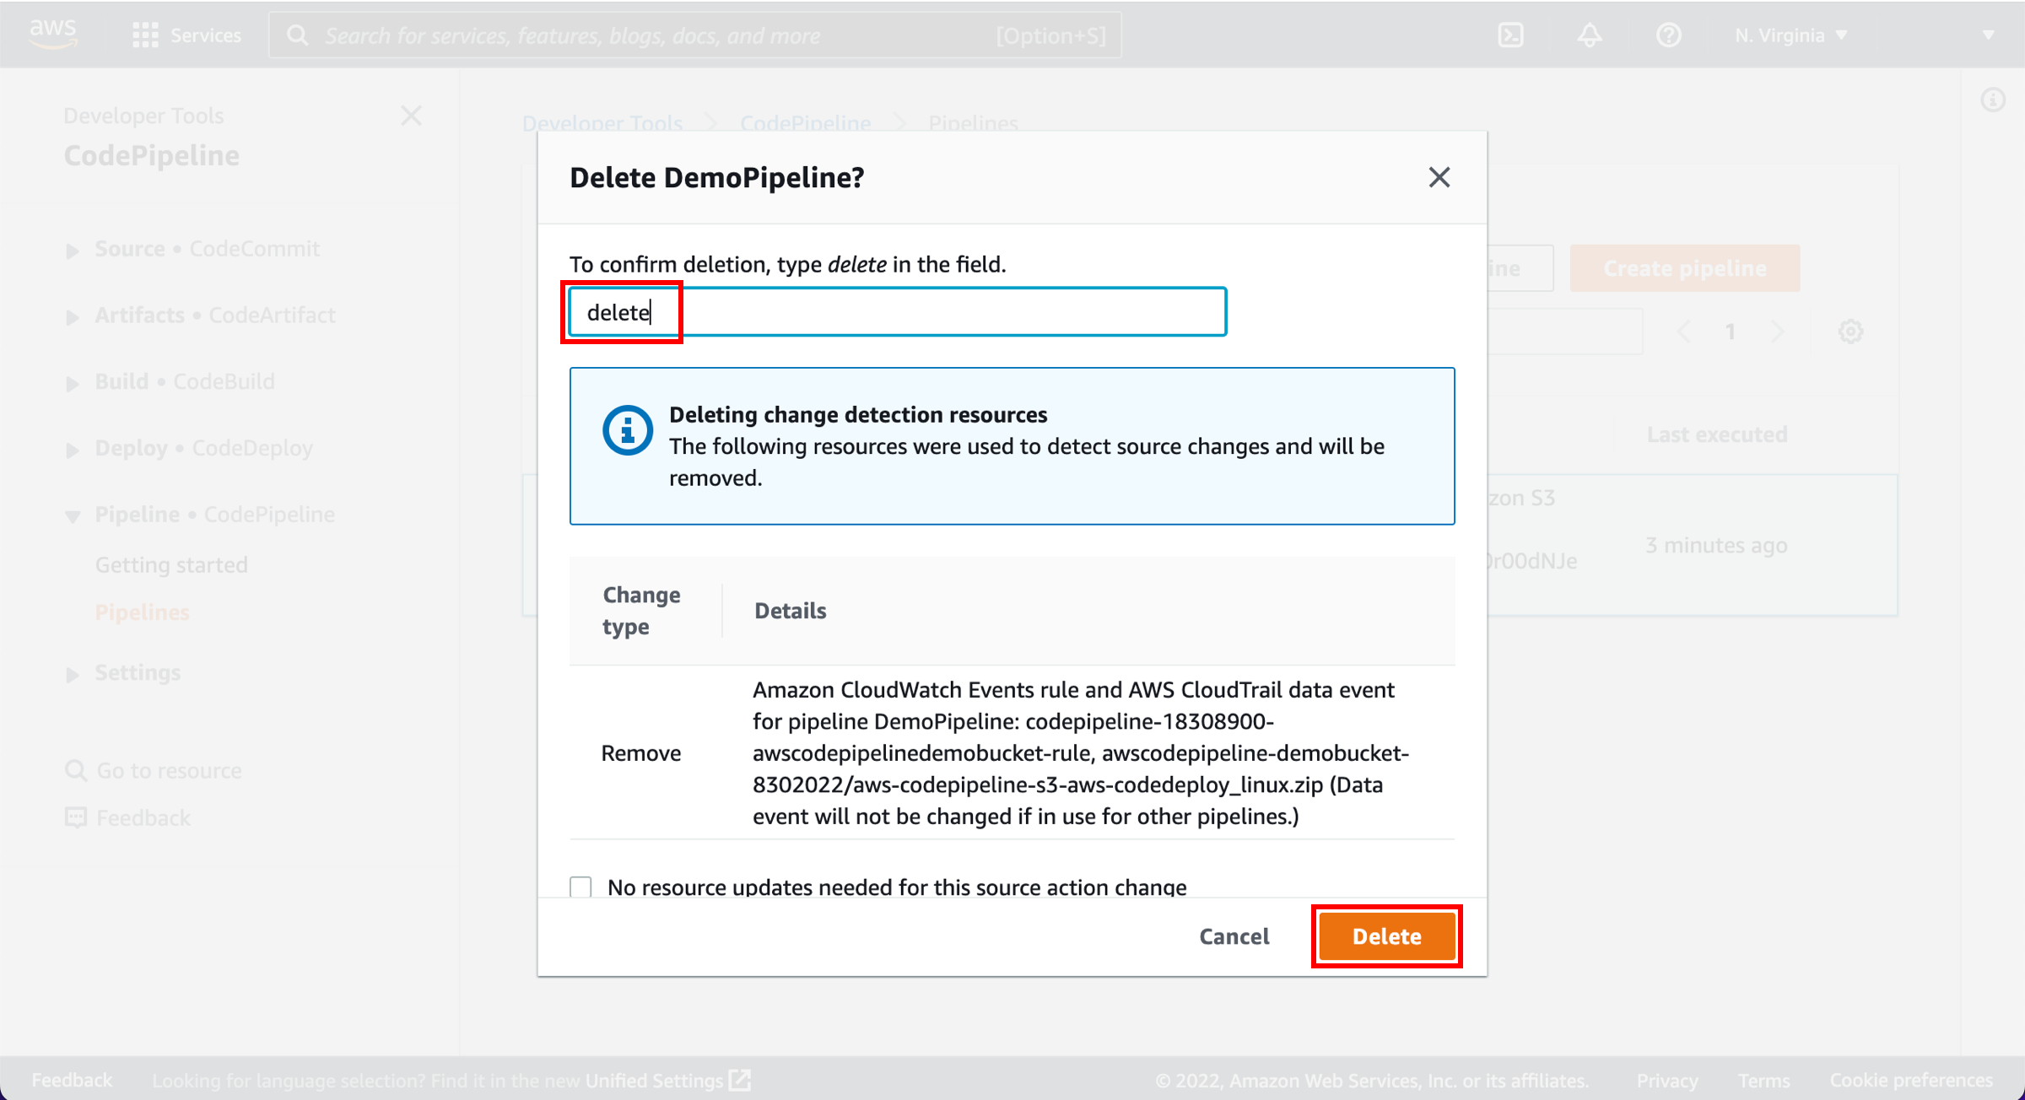Click Feedback link in sidebar
The image size is (2025, 1100).
click(x=143, y=817)
